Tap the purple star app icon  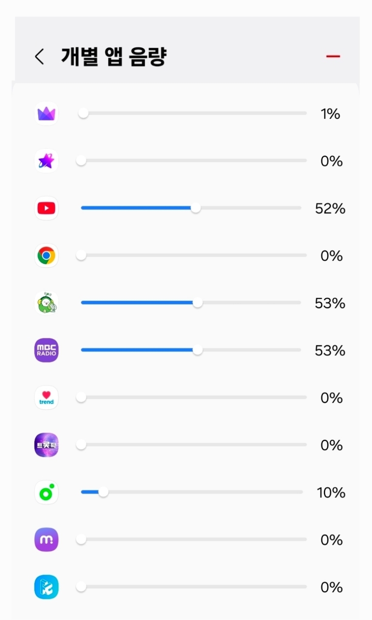(x=46, y=161)
